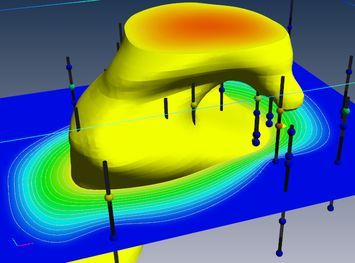The height and width of the screenshot is (263, 355).
Task: Select the blue sphere inside the arch opening
Action: tap(222, 90)
